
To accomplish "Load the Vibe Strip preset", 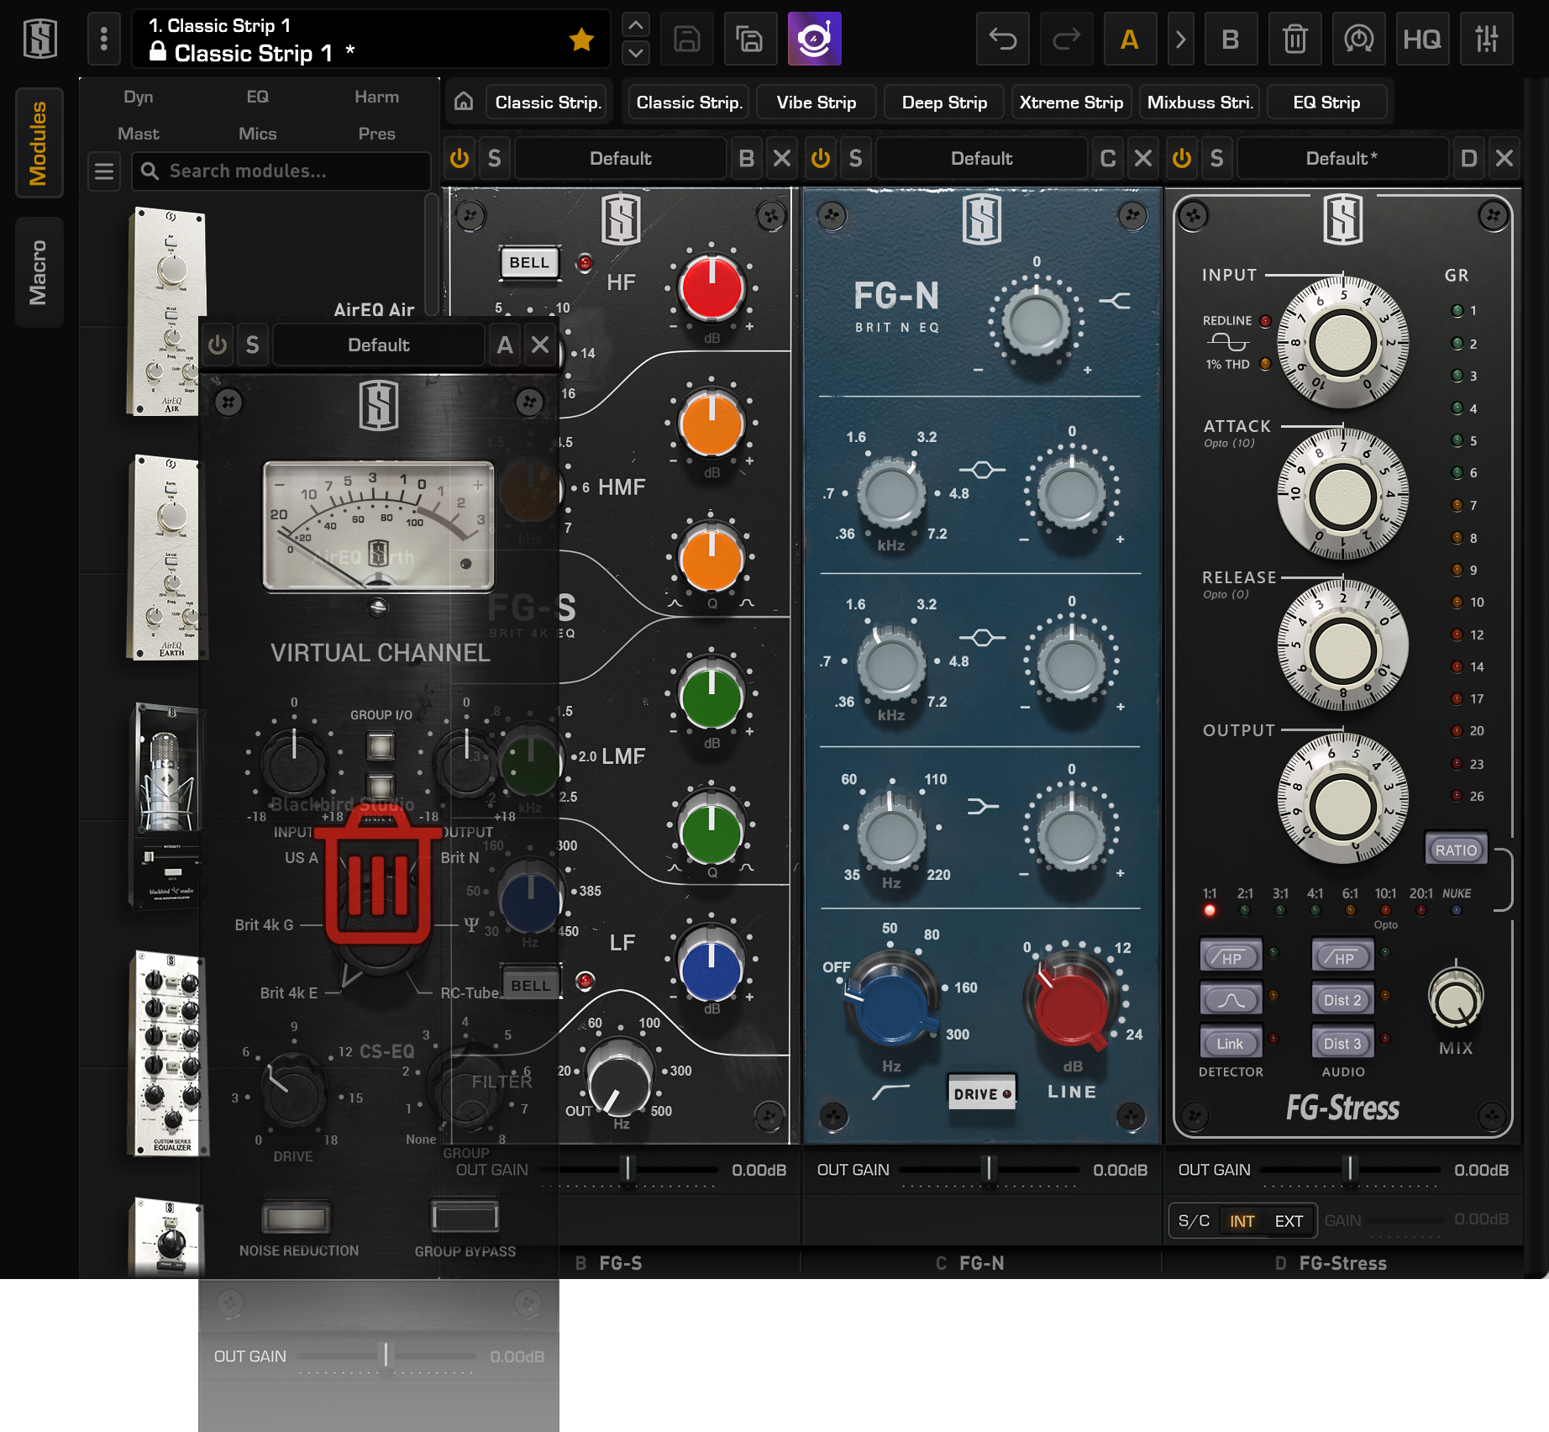I will pos(817,103).
